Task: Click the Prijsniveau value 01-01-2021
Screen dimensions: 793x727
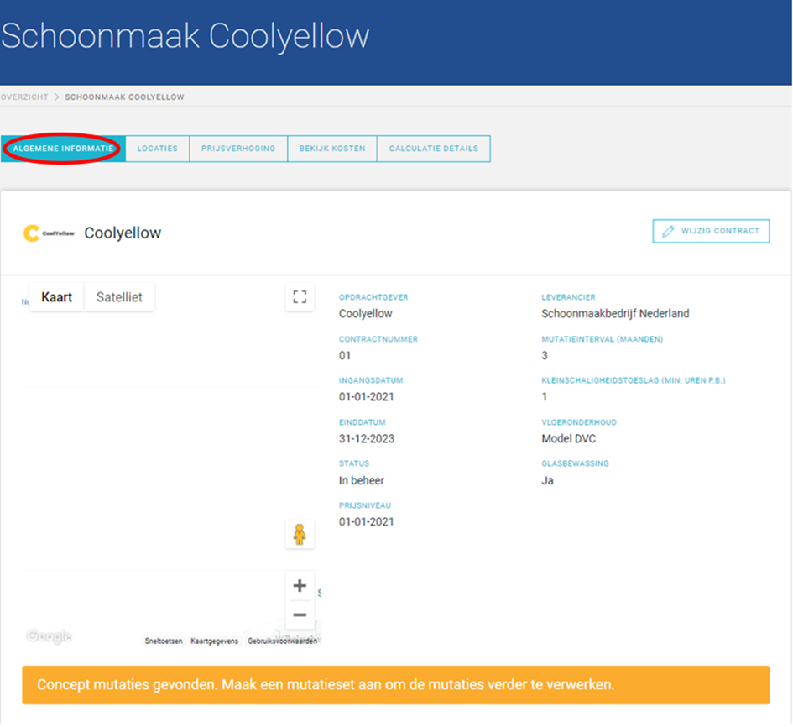Action: [x=366, y=522]
